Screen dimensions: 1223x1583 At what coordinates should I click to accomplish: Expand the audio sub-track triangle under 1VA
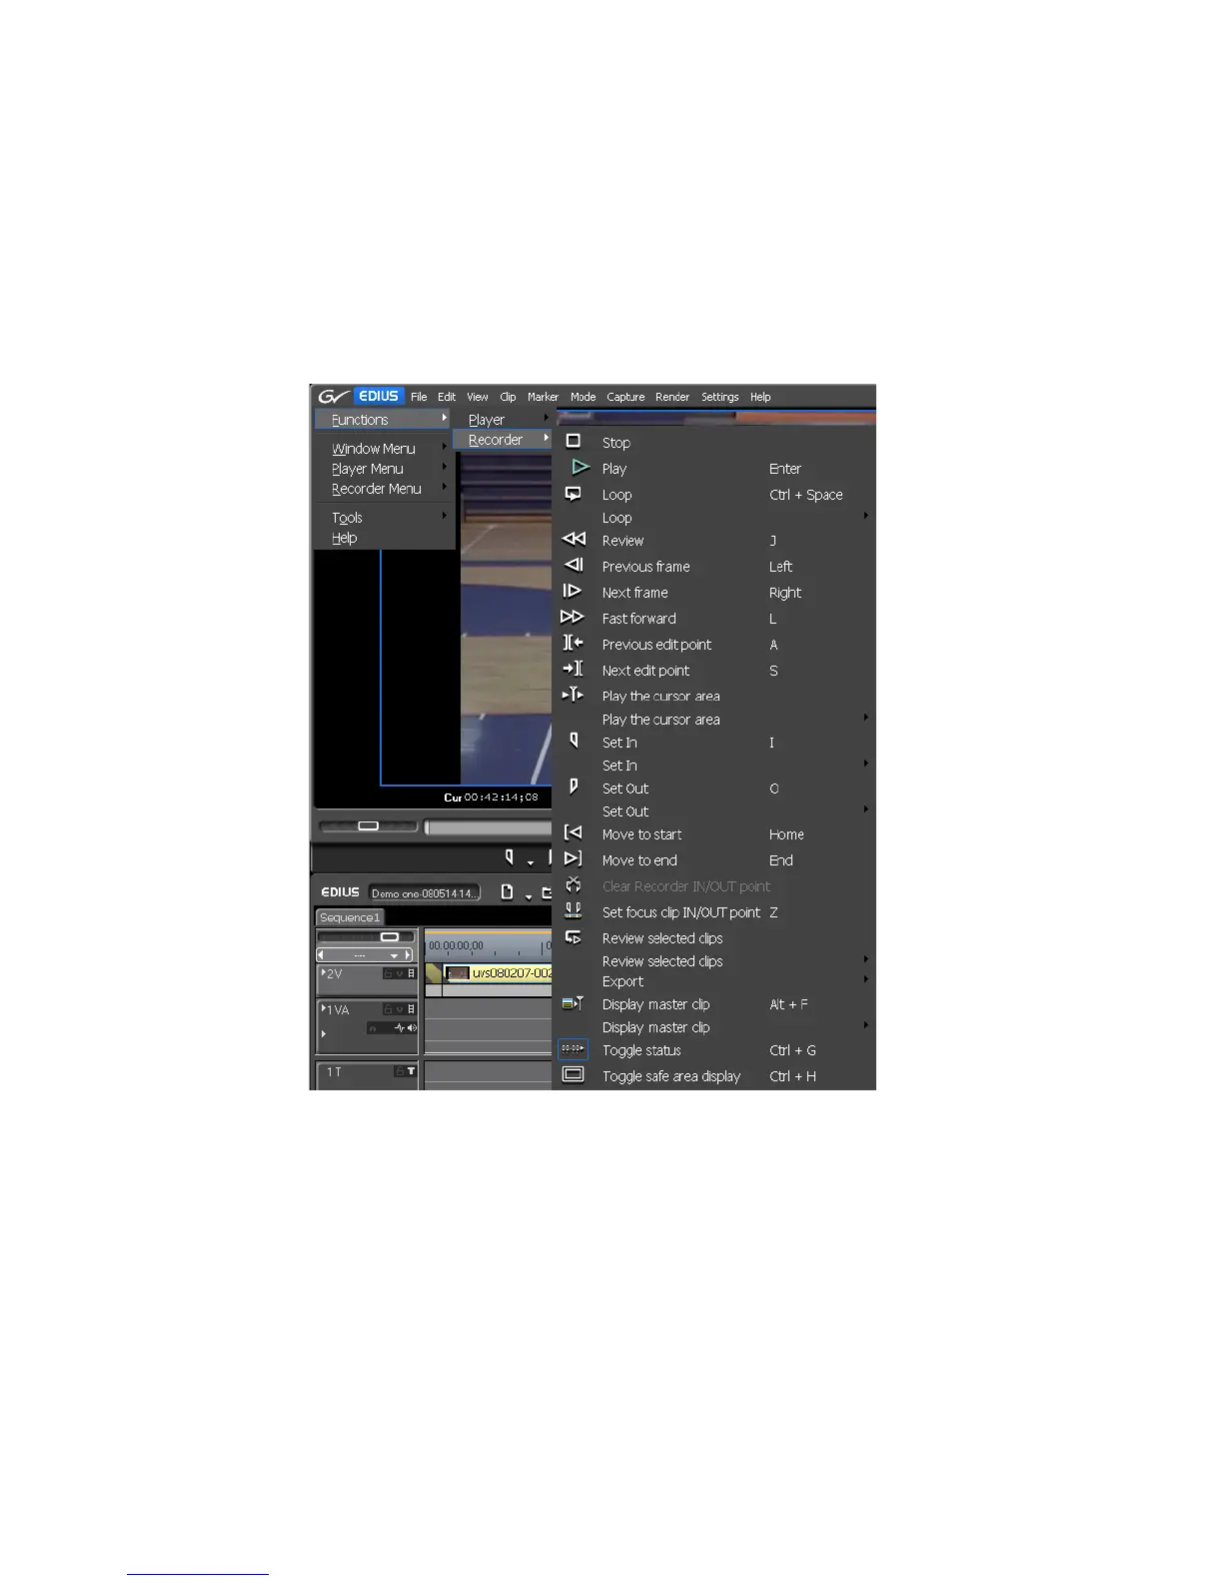(324, 1033)
